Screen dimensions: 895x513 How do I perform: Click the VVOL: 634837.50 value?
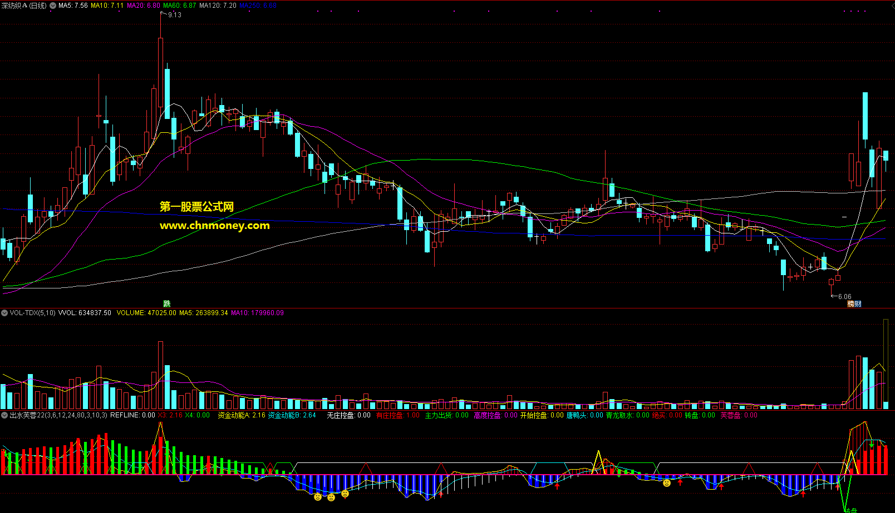pyautogui.click(x=85, y=313)
